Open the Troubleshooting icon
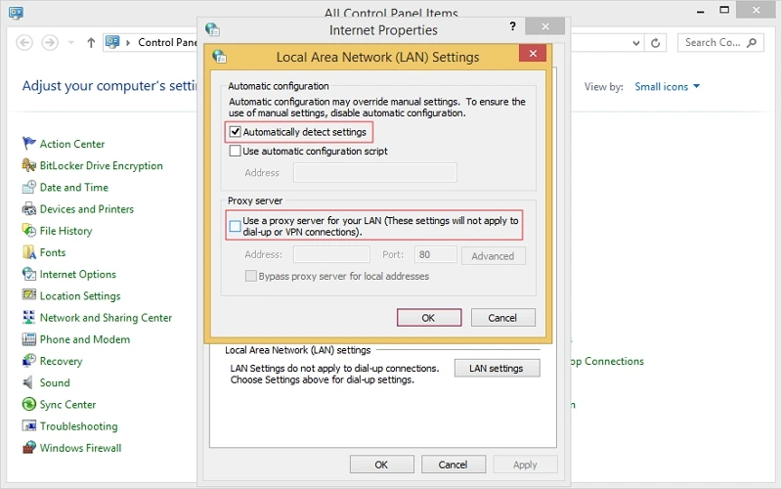 [x=29, y=426]
